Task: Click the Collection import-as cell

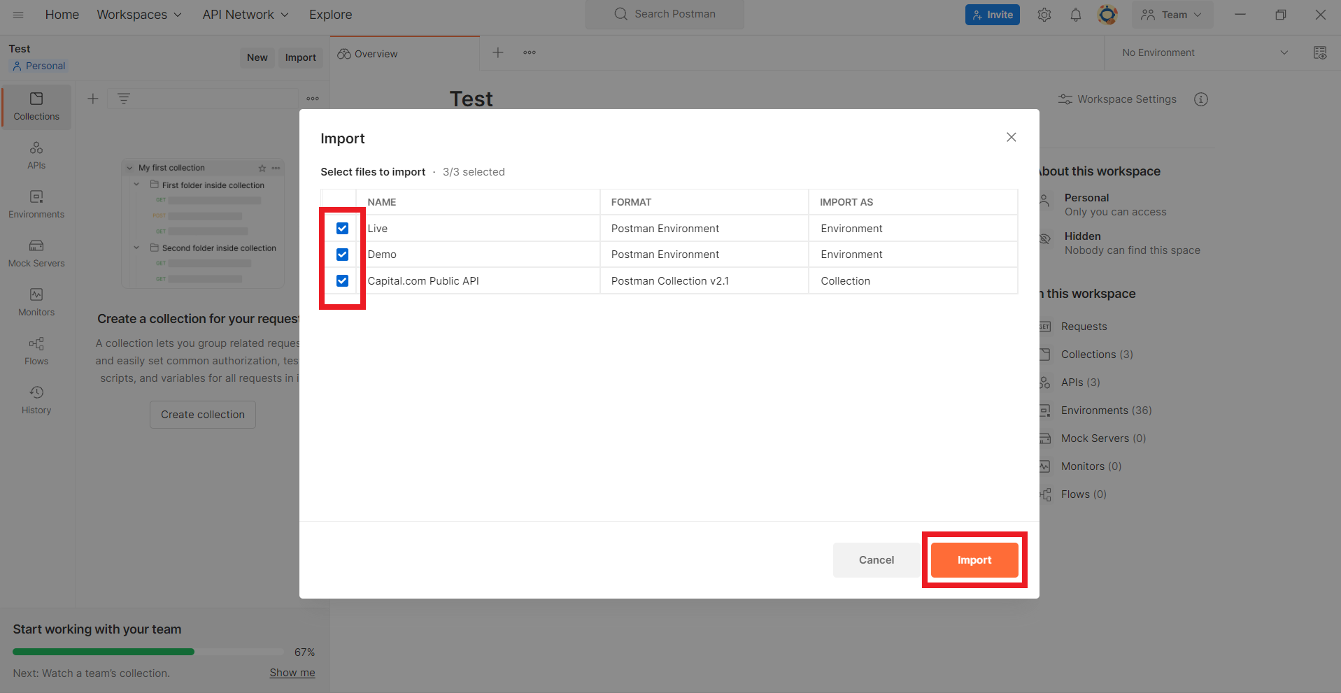Action: [x=913, y=281]
